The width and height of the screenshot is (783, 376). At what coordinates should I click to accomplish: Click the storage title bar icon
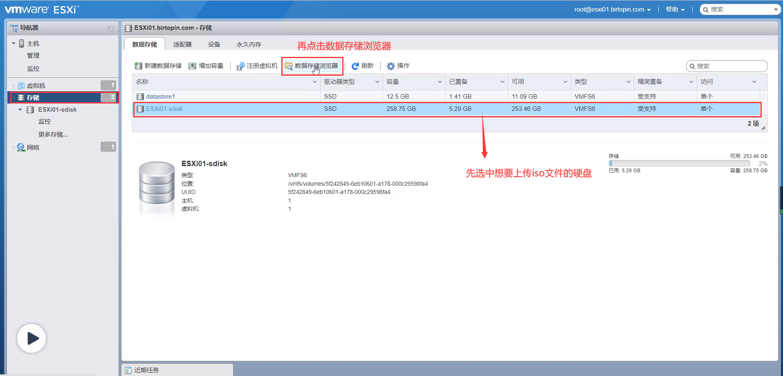coord(128,28)
